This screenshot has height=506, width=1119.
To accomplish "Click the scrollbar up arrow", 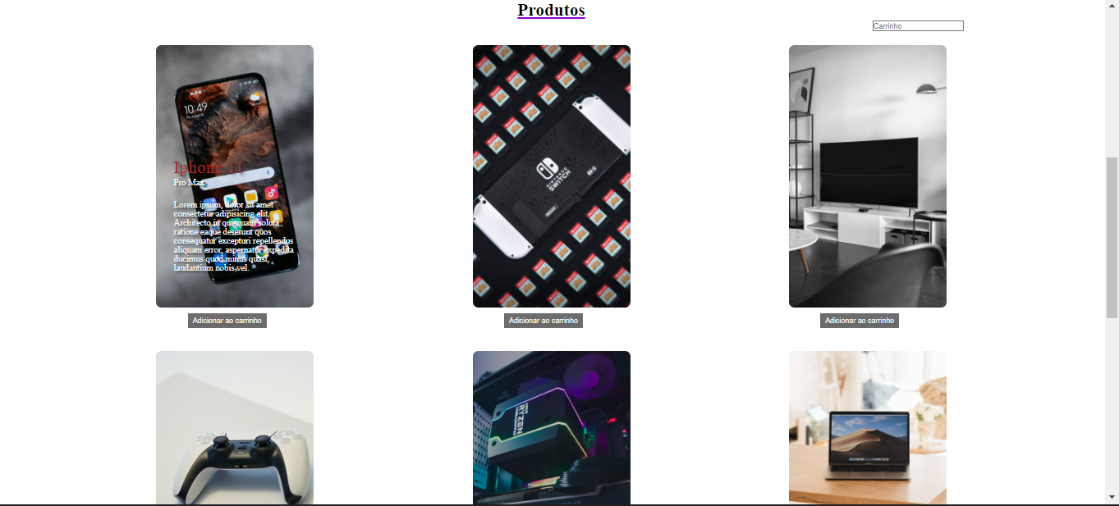I will [x=1112, y=5].
